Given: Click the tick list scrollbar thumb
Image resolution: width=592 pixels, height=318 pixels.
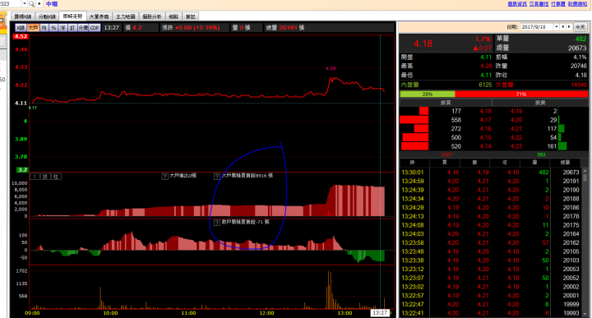Looking at the screenshot, I should click(585, 179).
